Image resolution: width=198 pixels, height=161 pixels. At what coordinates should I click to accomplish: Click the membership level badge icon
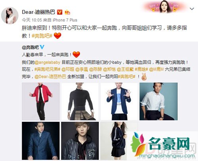[x=67, y=12]
